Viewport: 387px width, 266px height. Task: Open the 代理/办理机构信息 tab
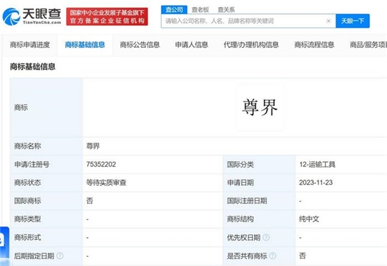point(251,45)
